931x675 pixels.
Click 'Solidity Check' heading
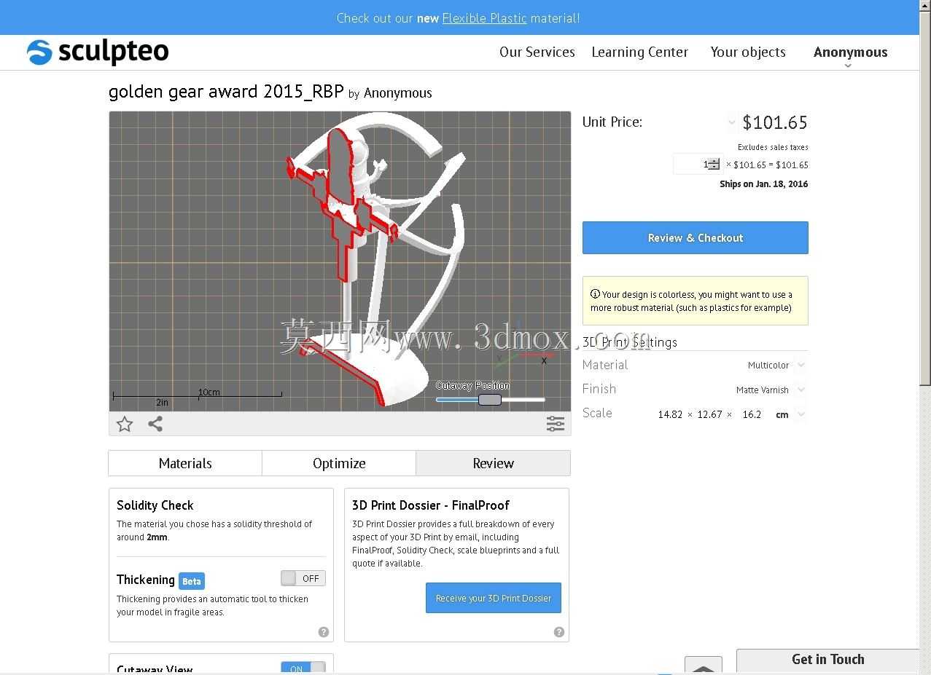[x=155, y=505]
